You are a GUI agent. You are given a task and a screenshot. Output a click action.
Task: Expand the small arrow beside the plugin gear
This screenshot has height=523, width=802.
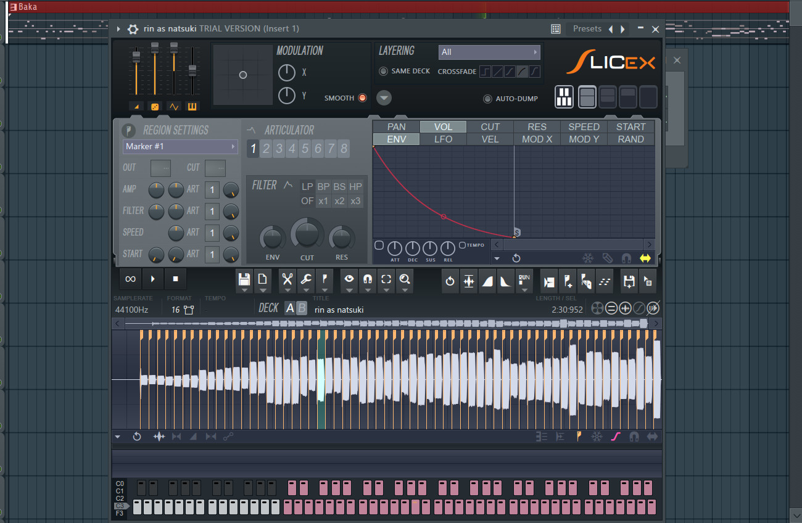(118, 29)
